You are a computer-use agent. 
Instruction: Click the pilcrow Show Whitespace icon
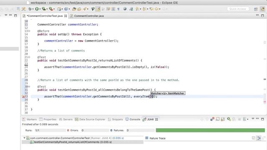coord(118,9)
